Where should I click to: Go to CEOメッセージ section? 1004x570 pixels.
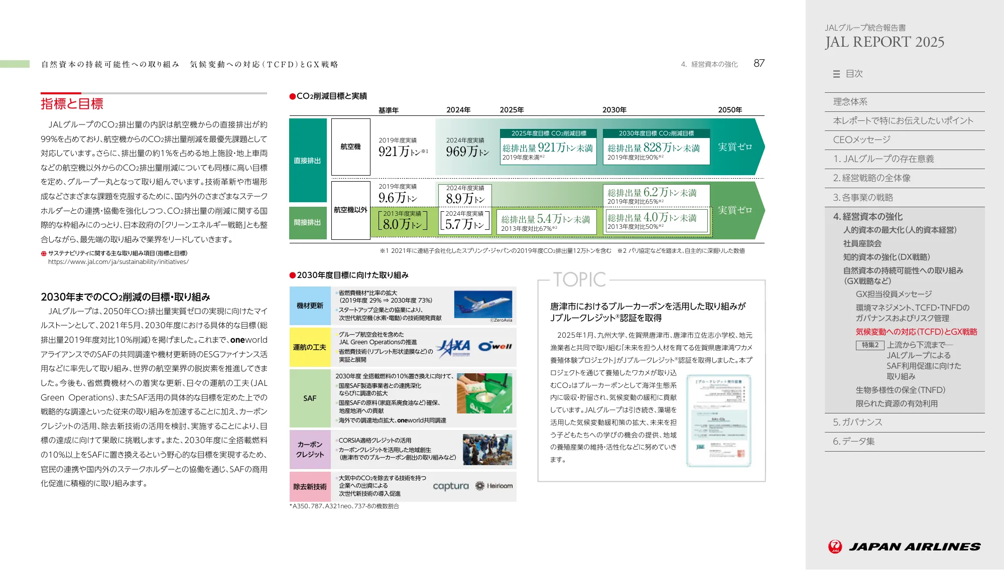coord(905,140)
